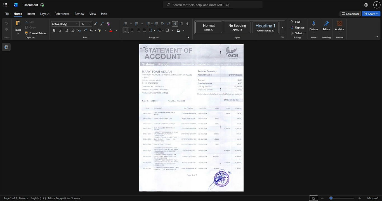Switch to the Review tab
Screen dimensions: 382x201
[79, 14]
